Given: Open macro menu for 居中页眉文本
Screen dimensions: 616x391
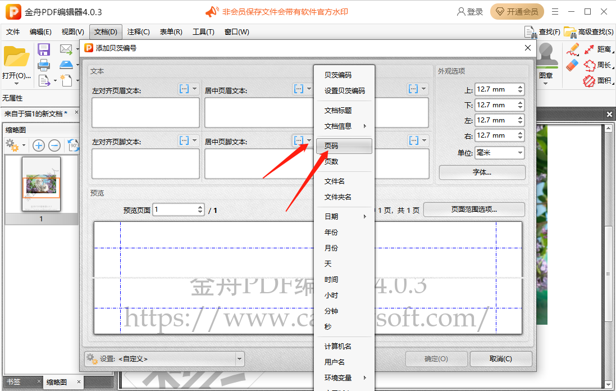Looking at the screenshot, I should tap(303, 89).
